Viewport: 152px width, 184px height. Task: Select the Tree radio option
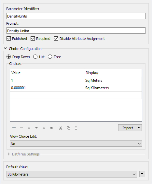point(50,57)
